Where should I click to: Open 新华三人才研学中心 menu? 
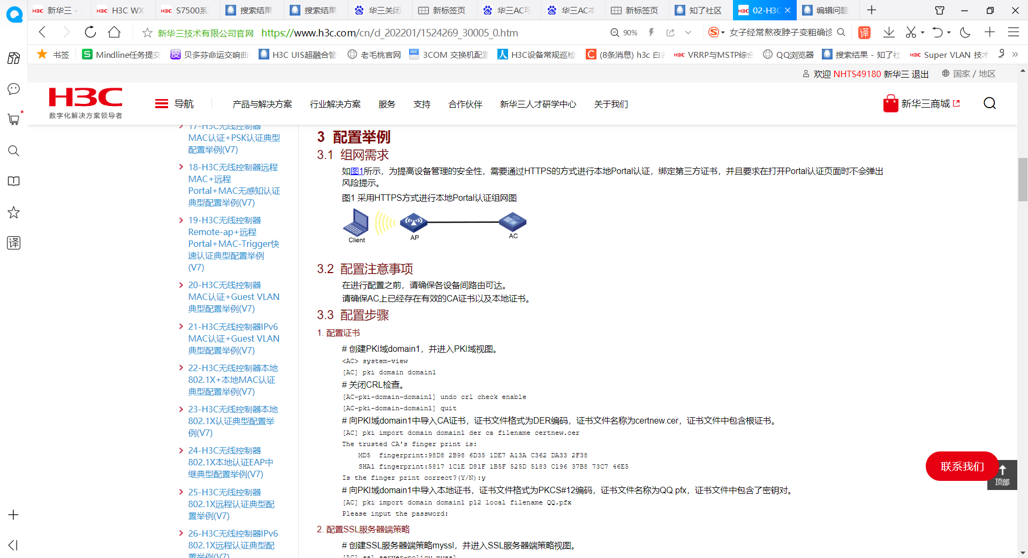click(x=538, y=104)
